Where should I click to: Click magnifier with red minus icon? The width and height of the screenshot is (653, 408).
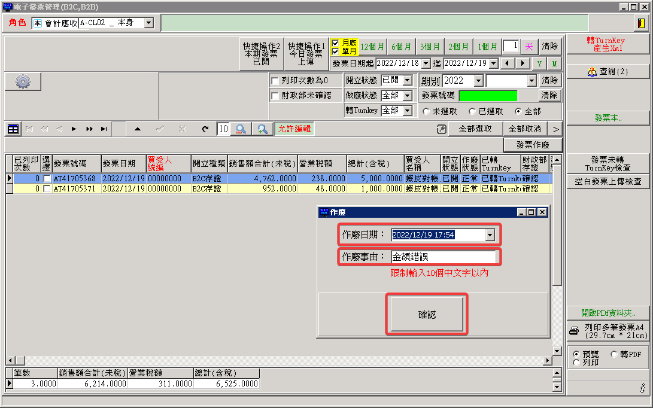click(241, 129)
